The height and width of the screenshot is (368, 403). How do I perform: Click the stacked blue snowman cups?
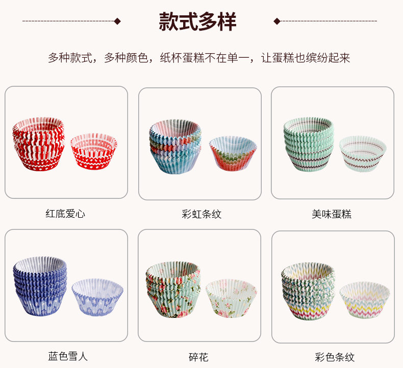coord(40,286)
